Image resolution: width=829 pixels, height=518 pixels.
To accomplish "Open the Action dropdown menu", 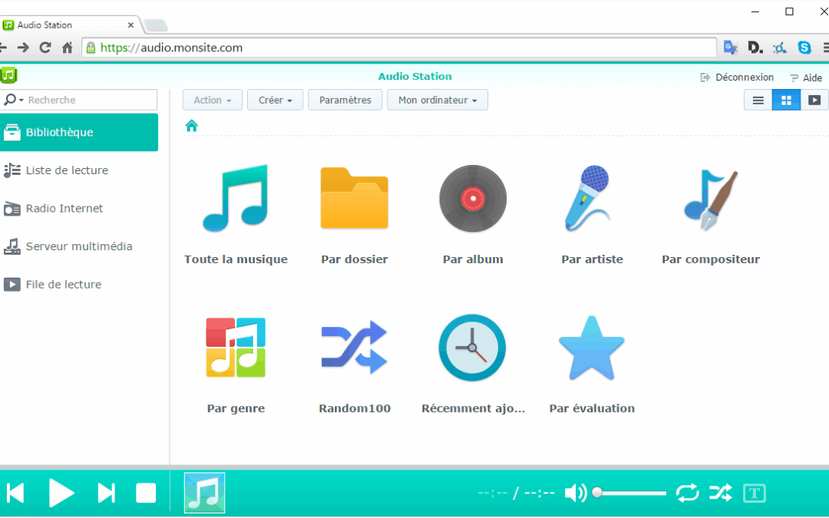I will pyautogui.click(x=213, y=100).
